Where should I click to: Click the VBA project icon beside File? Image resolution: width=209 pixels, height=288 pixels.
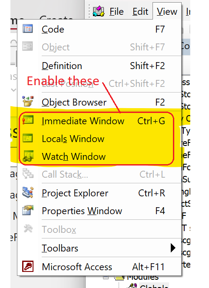point(99,11)
